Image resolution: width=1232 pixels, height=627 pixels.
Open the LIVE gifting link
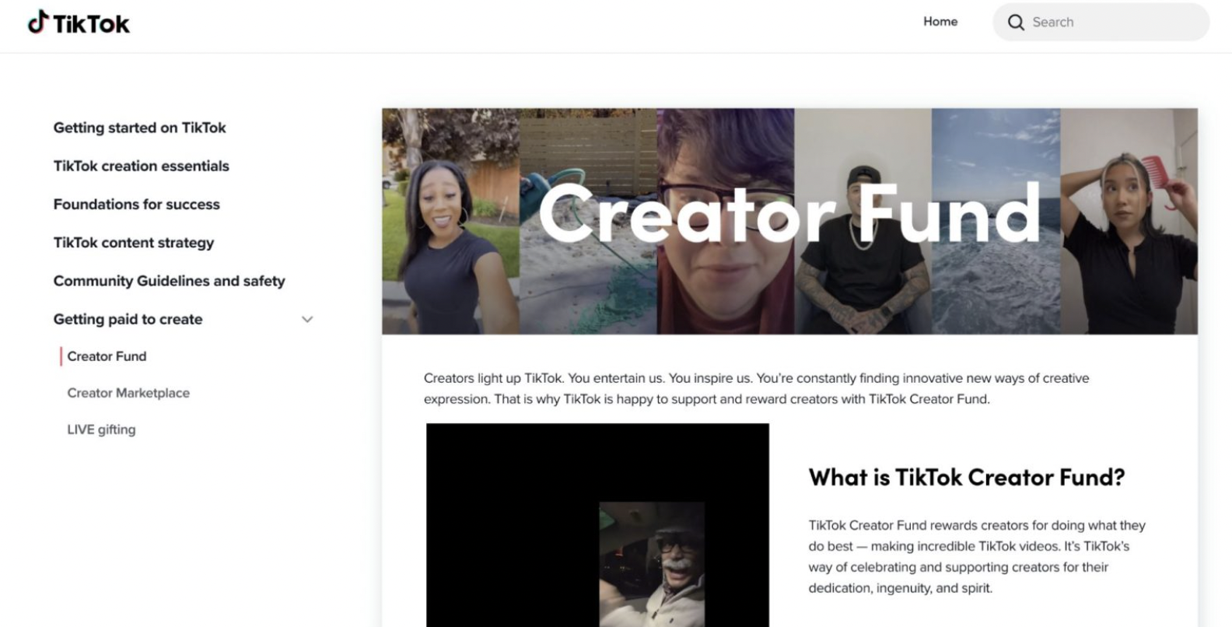pos(101,429)
